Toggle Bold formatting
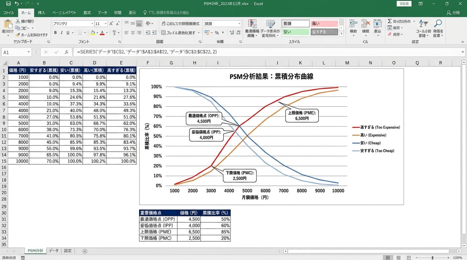The image size is (467, 260). click(x=55, y=33)
